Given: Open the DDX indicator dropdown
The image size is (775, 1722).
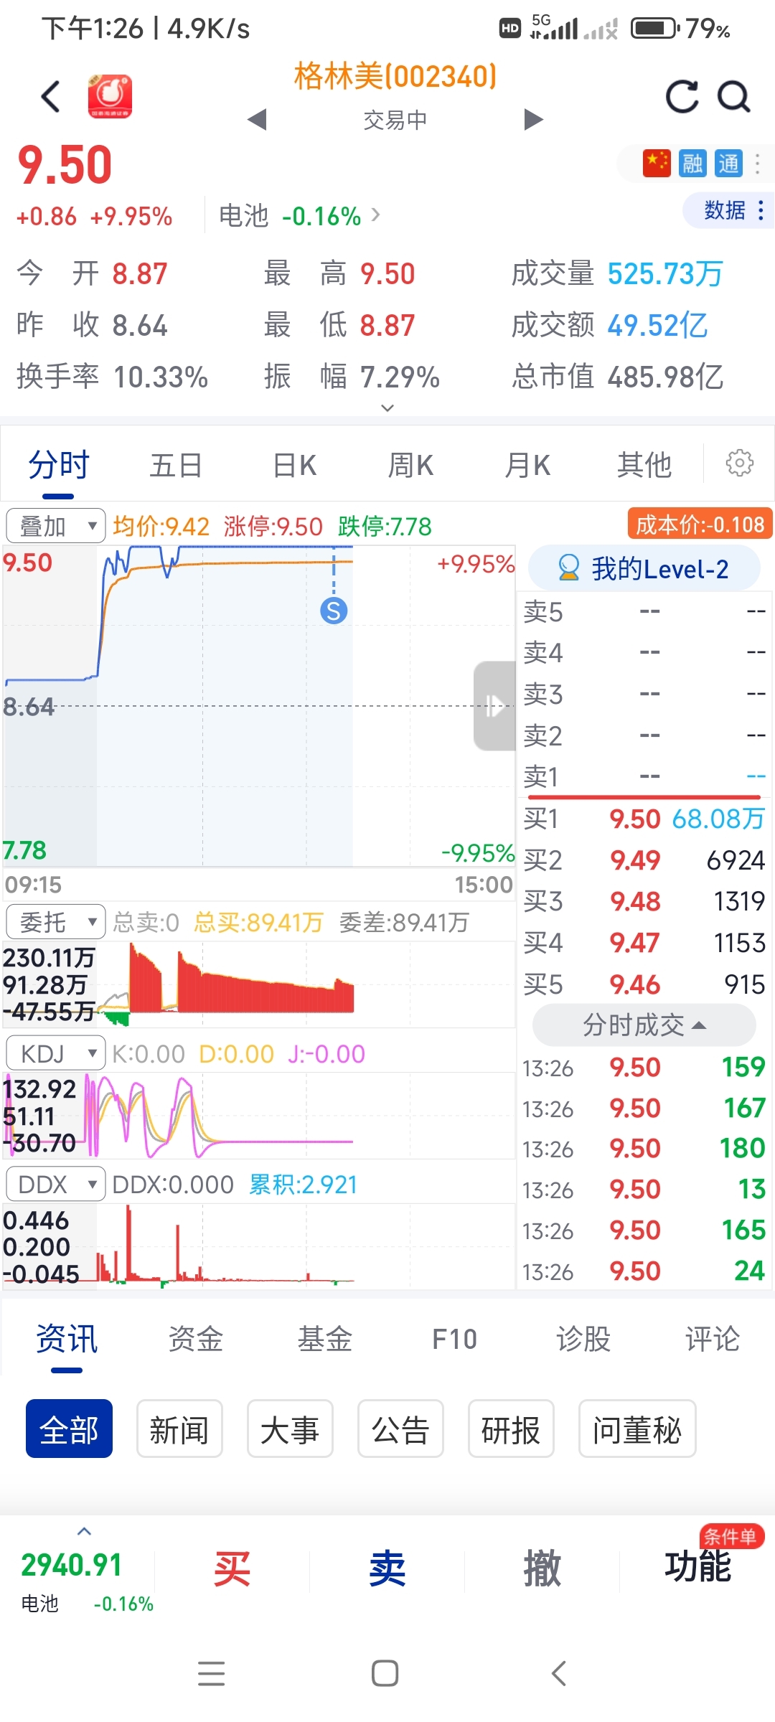Looking at the screenshot, I should 55,1184.
